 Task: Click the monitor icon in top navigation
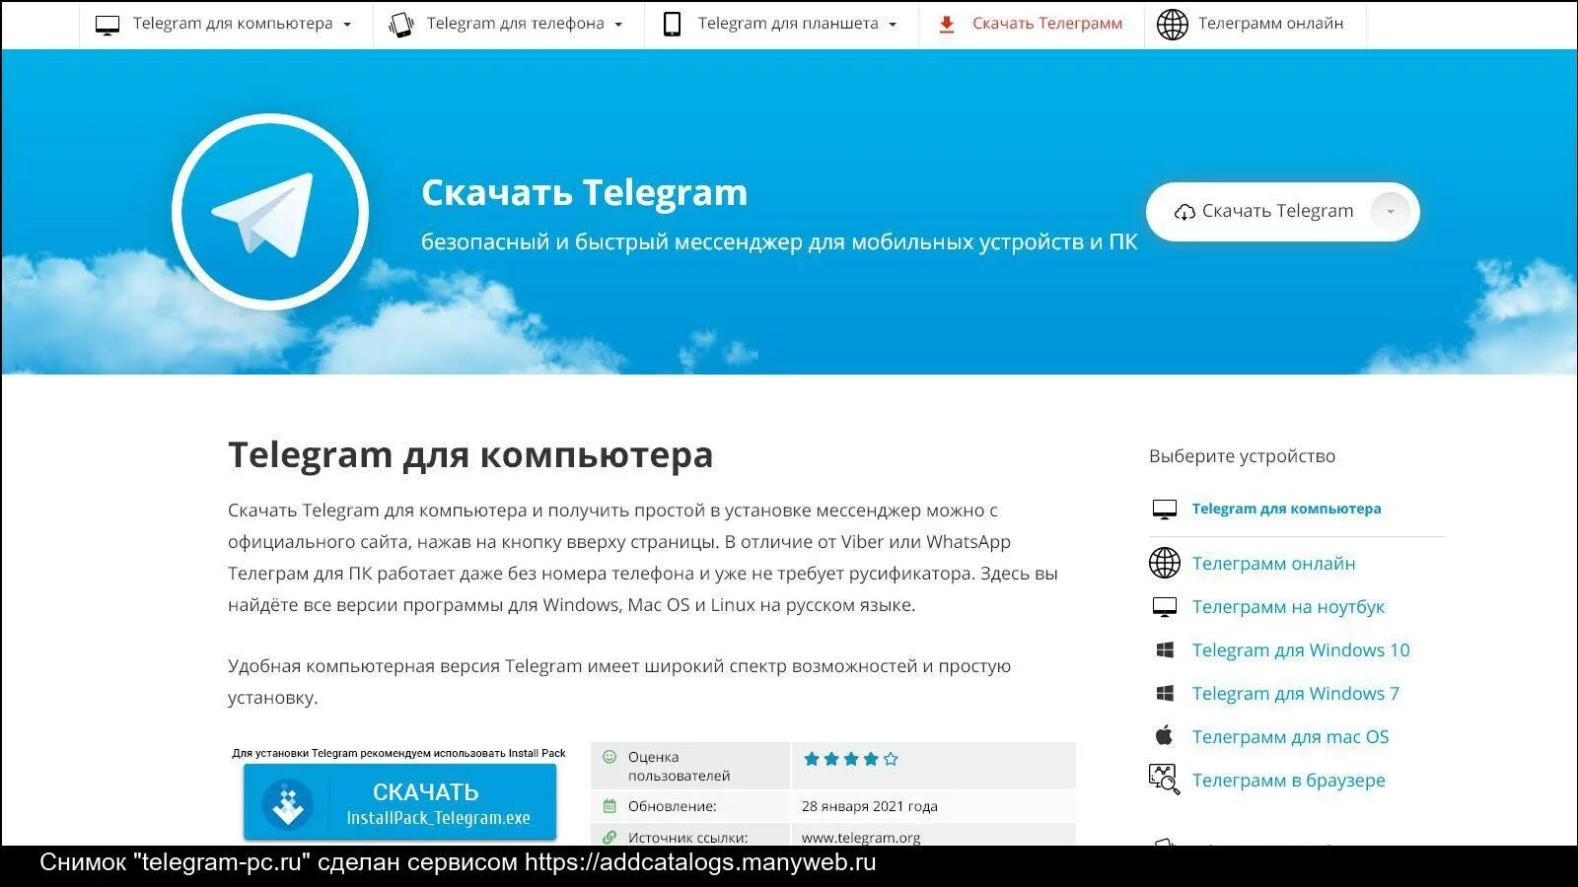(108, 25)
